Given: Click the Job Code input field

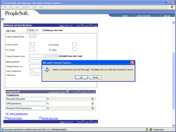Looking at the screenshot, I should coord(31,30).
